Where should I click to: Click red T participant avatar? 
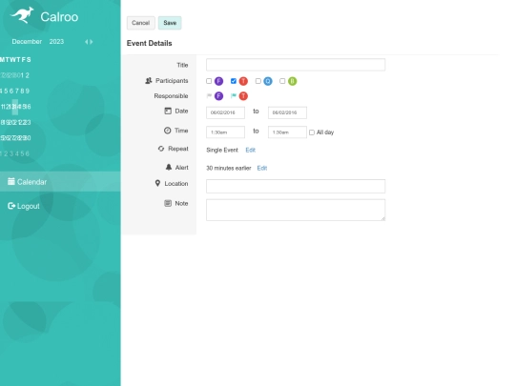click(243, 81)
